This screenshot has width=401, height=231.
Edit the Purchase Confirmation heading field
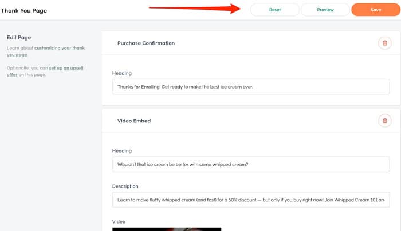pos(251,87)
